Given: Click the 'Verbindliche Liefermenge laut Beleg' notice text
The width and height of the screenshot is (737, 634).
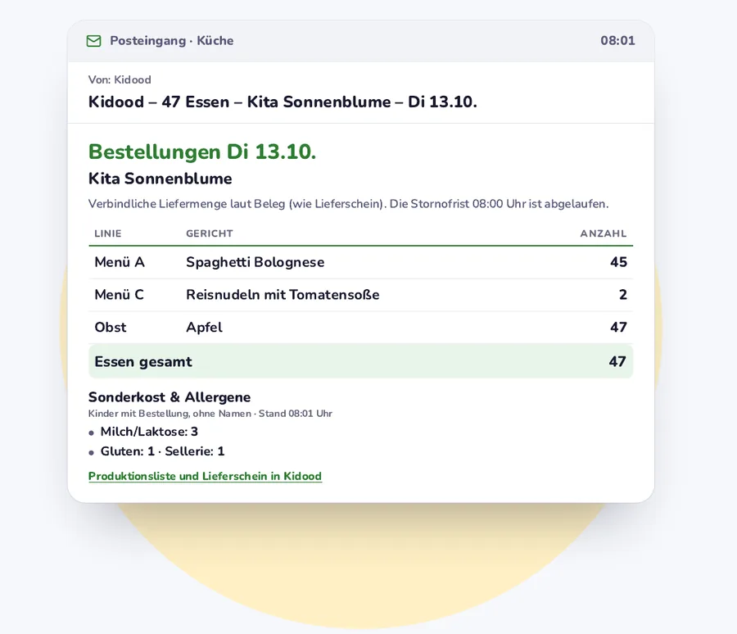Looking at the screenshot, I should [x=186, y=204].
